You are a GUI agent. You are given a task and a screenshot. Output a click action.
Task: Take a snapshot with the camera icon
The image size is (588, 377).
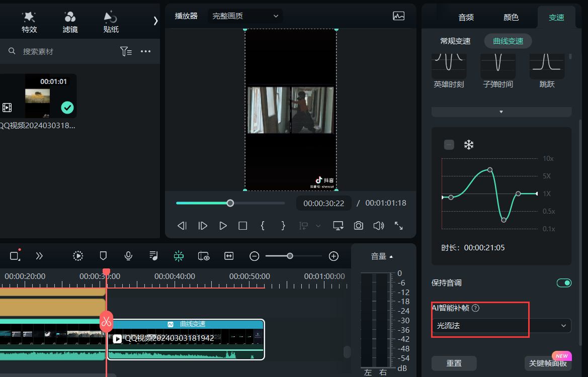pos(358,226)
